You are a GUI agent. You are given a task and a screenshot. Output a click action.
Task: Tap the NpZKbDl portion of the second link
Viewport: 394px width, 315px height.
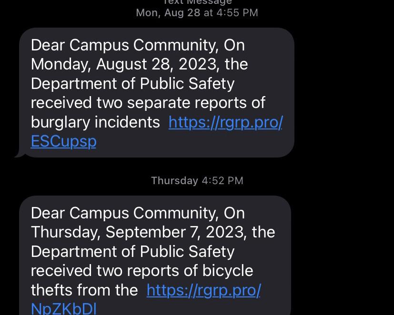click(63, 308)
